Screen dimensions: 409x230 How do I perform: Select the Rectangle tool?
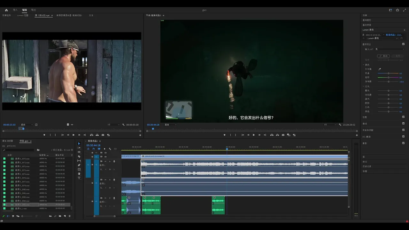[x=79, y=169]
